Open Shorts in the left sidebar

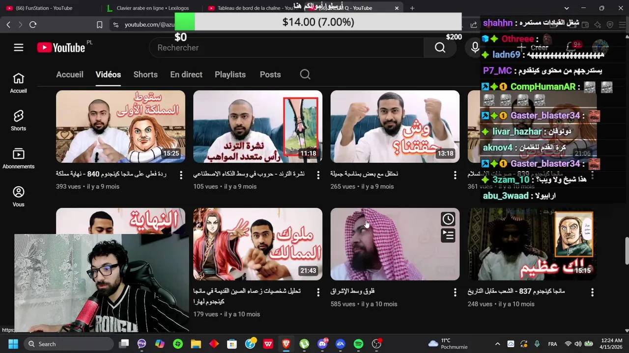click(19, 121)
